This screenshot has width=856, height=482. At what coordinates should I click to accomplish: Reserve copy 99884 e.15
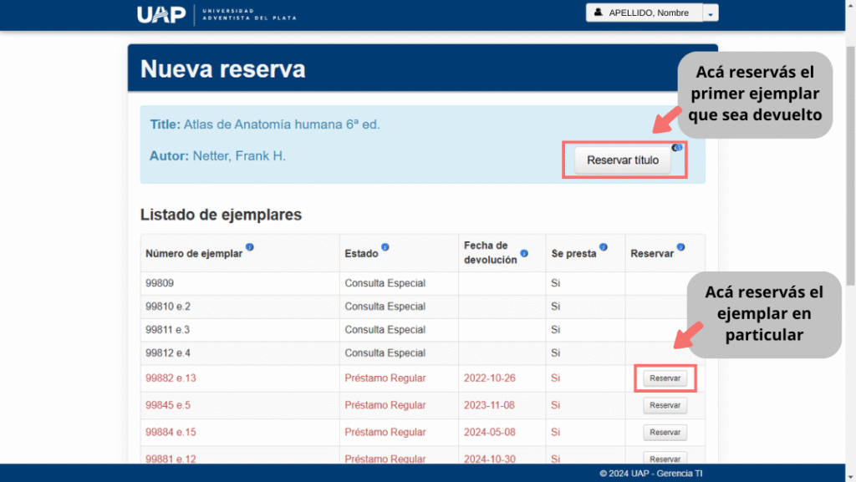point(665,433)
